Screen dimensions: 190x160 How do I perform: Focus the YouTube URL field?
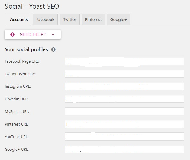(124, 137)
